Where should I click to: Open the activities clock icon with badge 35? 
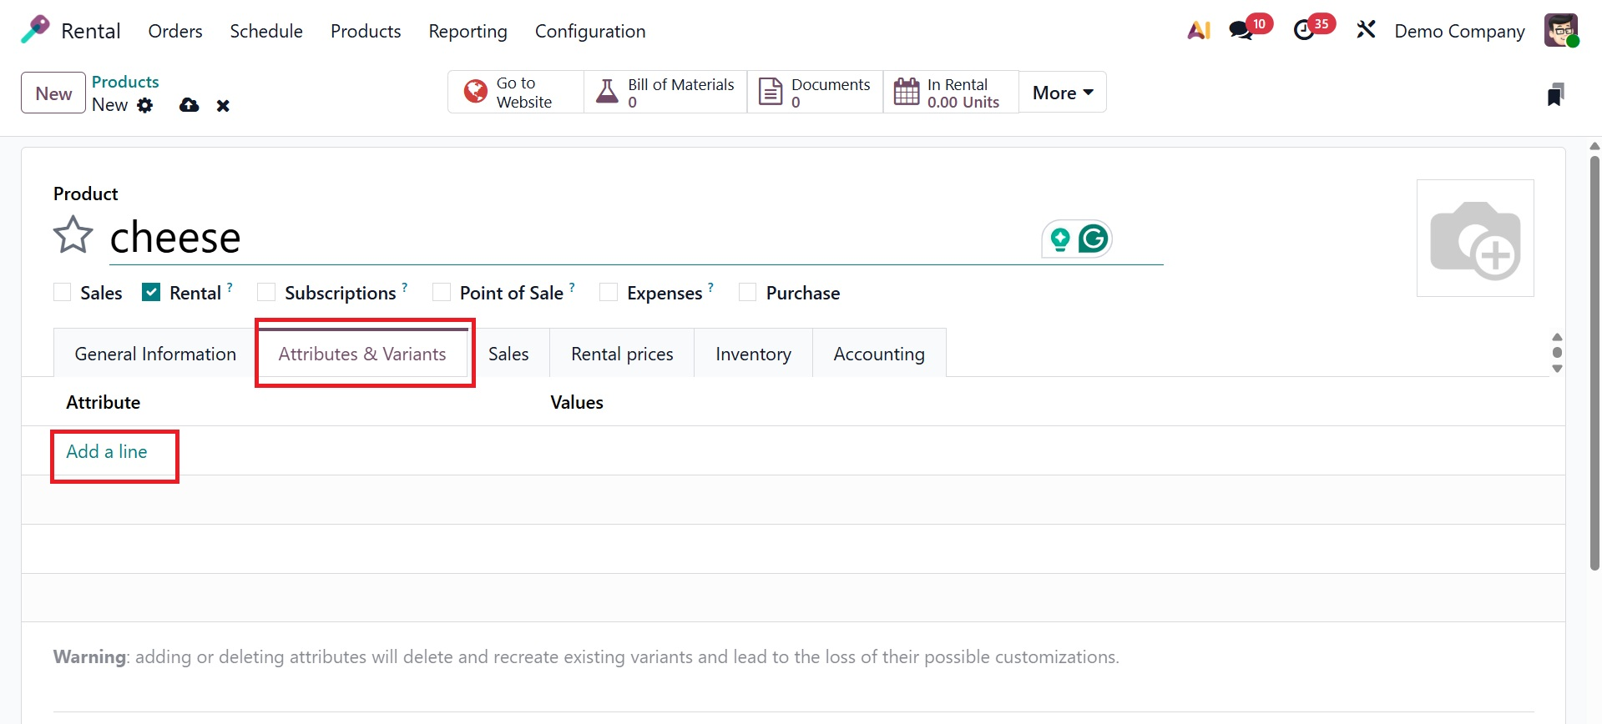(x=1303, y=31)
